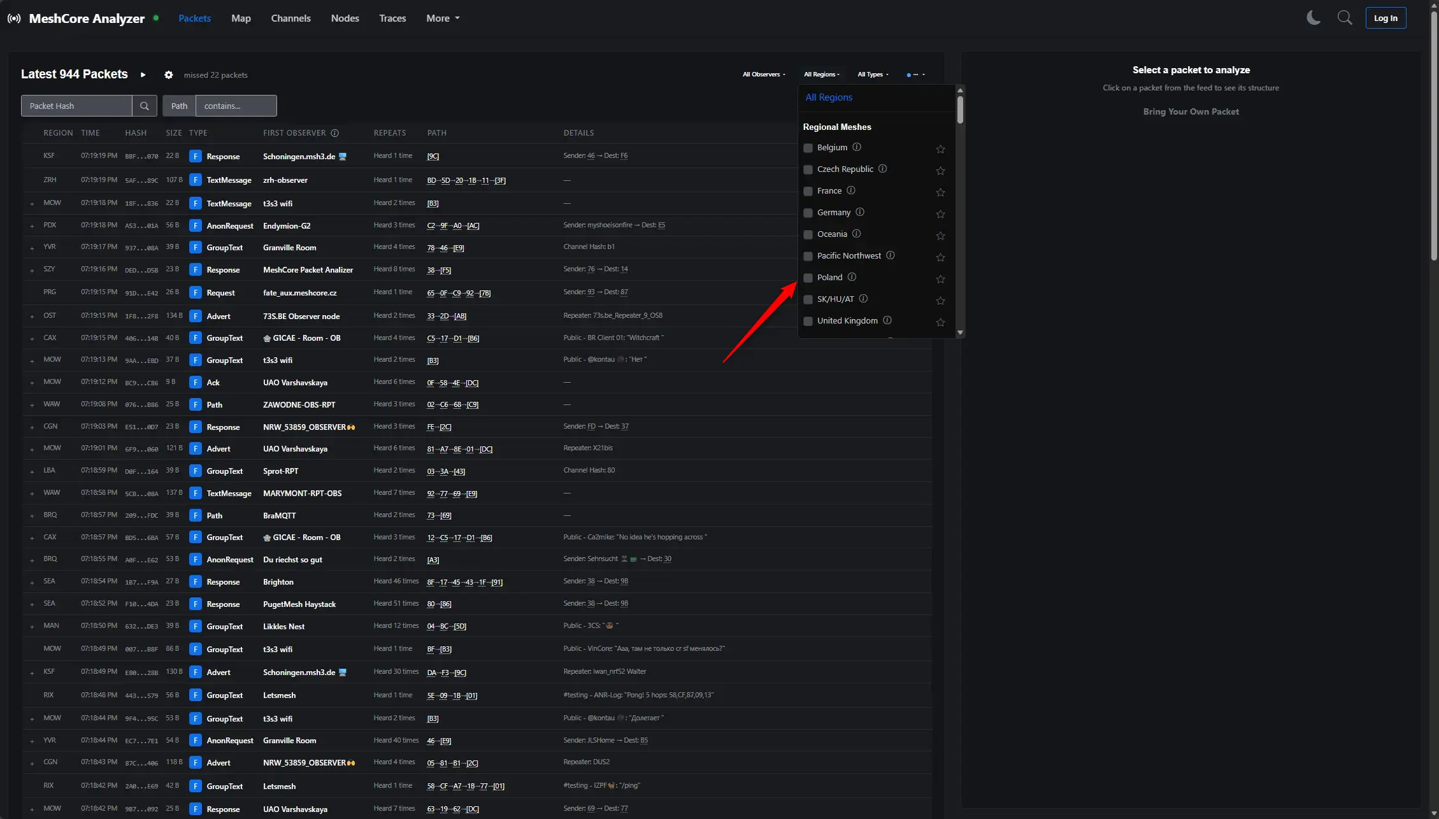Screen dimensions: 1439x819
Task: Click the Packet Hash input field
Action: (76, 106)
